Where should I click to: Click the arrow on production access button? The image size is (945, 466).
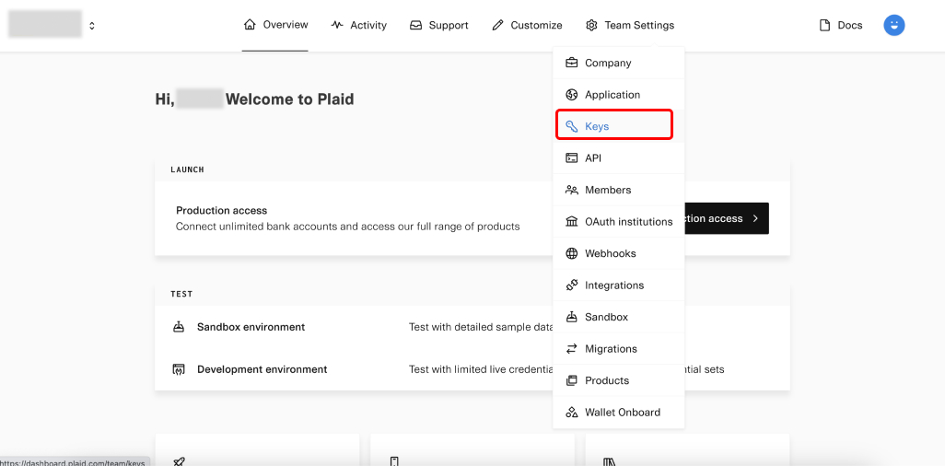coord(755,219)
